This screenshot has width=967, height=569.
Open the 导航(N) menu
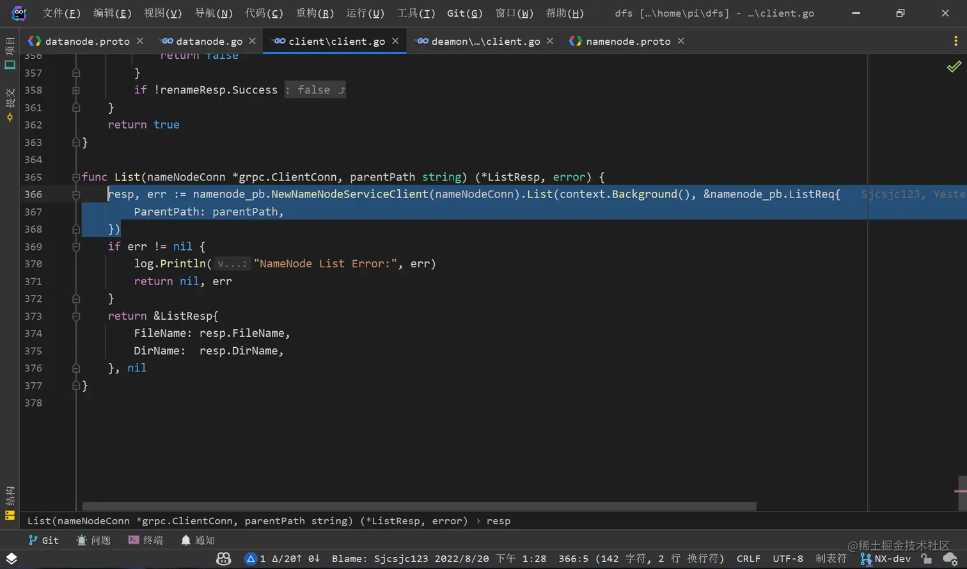(x=214, y=13)
